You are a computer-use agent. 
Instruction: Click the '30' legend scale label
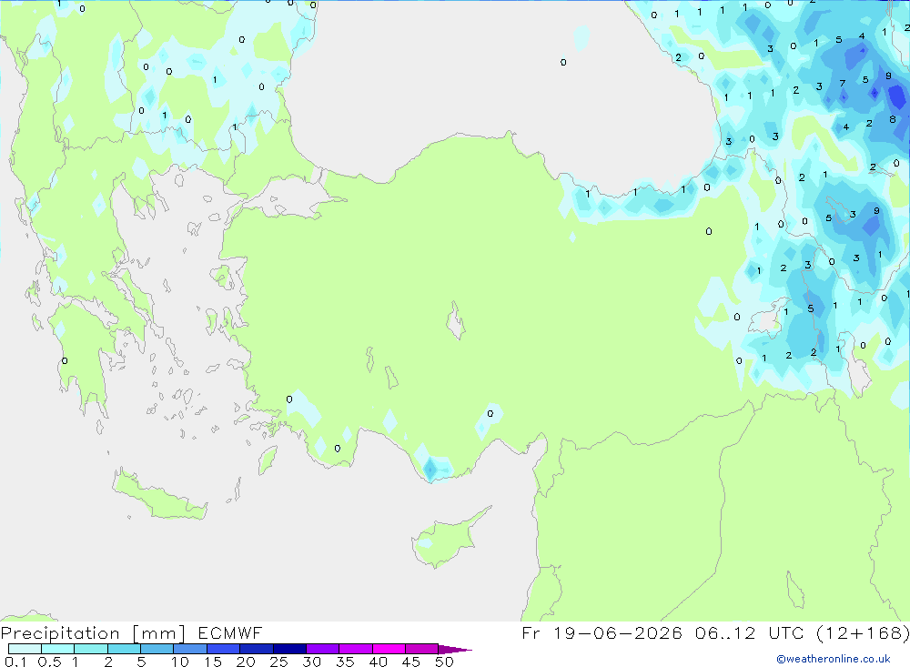(x=312, y=662)
